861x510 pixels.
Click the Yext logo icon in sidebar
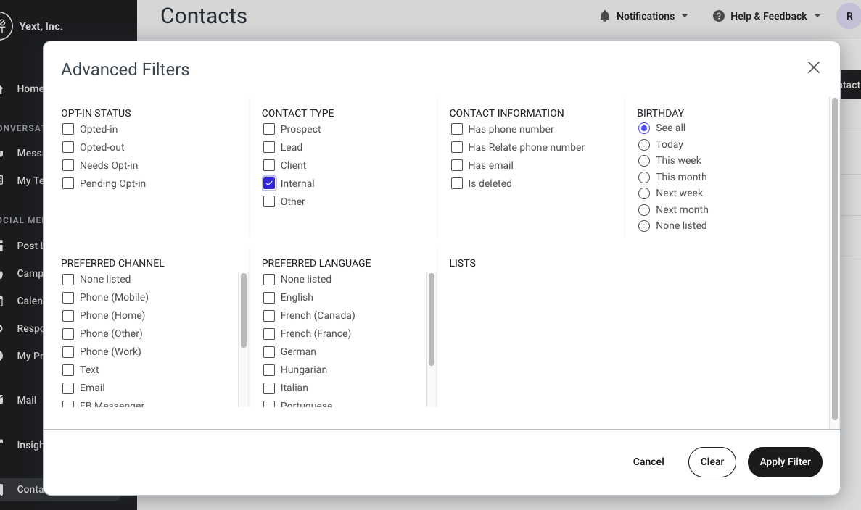coord(4,26)
